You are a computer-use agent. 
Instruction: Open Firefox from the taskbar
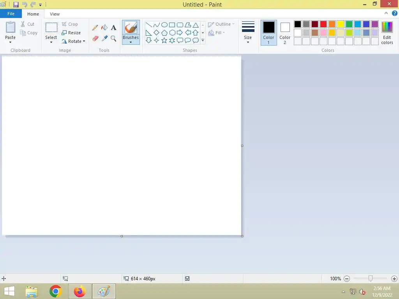tap(79, 291)
